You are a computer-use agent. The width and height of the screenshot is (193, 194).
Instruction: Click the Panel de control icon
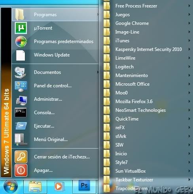point(21,86)
